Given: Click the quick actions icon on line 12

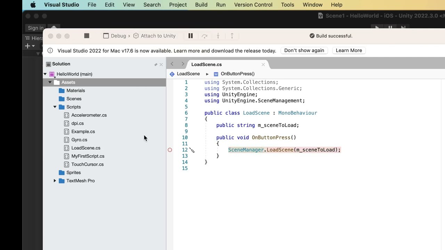Looking at the screenshot, I should [192, 150].
